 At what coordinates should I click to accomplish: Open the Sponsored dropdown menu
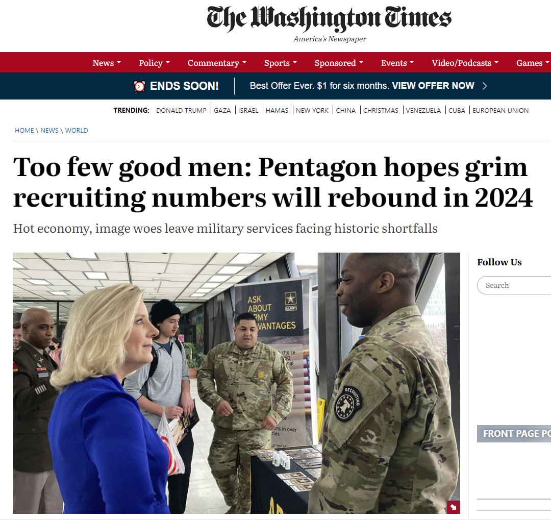click(x=339, y=63)
